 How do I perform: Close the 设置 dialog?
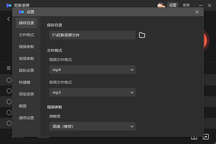(197, 12)
